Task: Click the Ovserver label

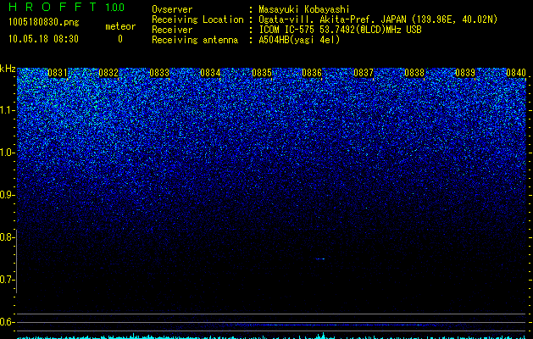Action: pos(172,9)
